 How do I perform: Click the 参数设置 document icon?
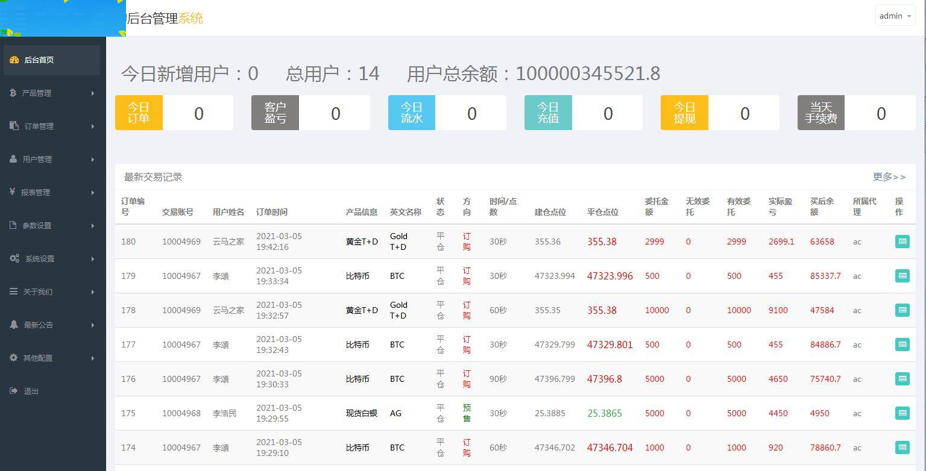tap(13, 225)
